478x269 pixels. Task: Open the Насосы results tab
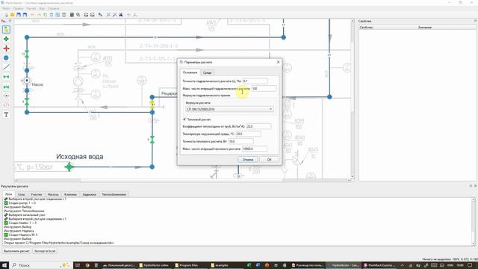tap(53, 194)
